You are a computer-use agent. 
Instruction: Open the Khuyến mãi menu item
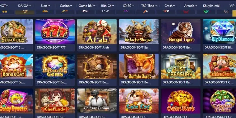(211, 6)
